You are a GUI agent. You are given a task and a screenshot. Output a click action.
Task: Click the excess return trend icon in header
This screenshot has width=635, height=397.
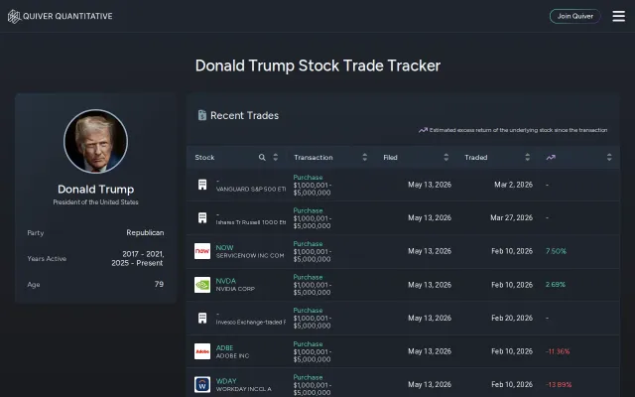click(x=551, y=157)
